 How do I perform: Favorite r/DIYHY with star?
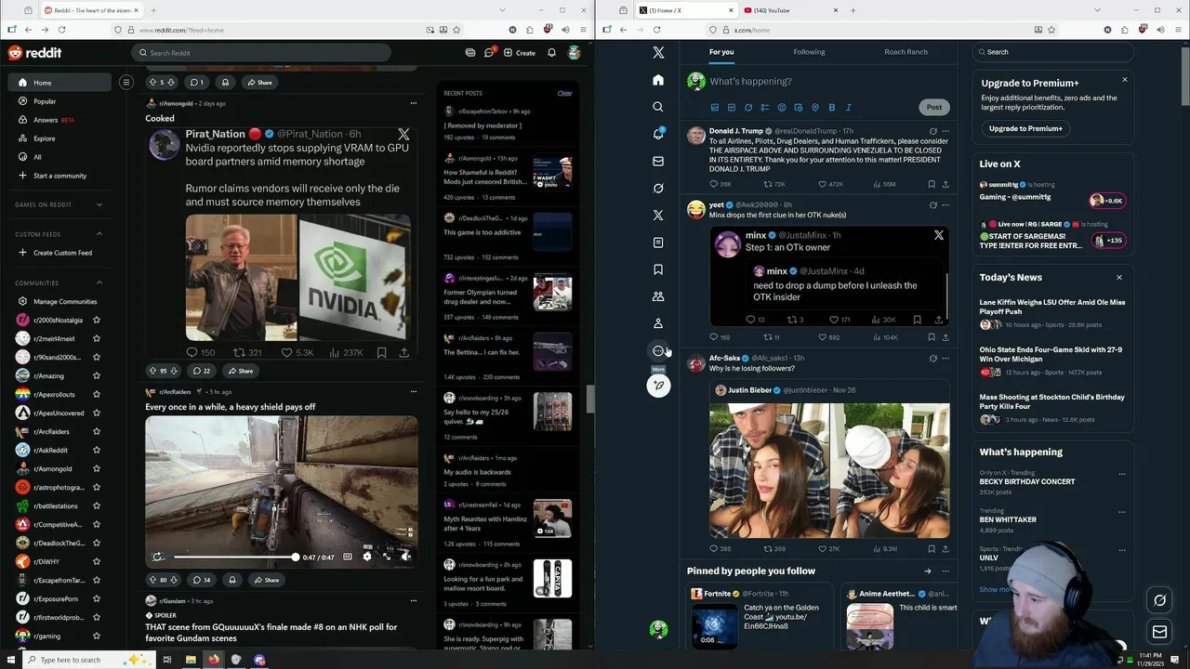point(97,562)
